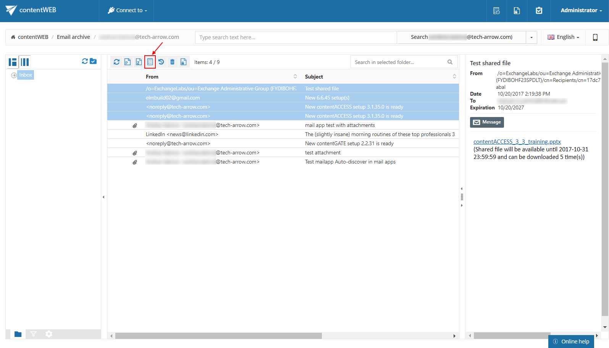This screenshot has width=609, height=348.
Task: Click the folder search magnifier icon
Action: click(450, 62)
